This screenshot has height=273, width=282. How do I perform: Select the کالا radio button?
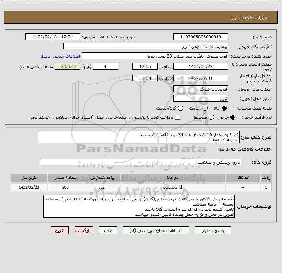[x=224, y=108]
